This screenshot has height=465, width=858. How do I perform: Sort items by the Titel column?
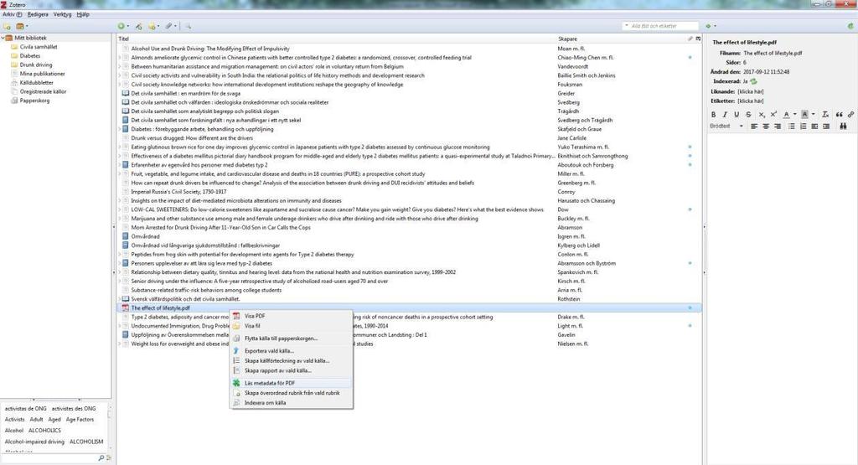pyautogui.click(x=336, y=39)
